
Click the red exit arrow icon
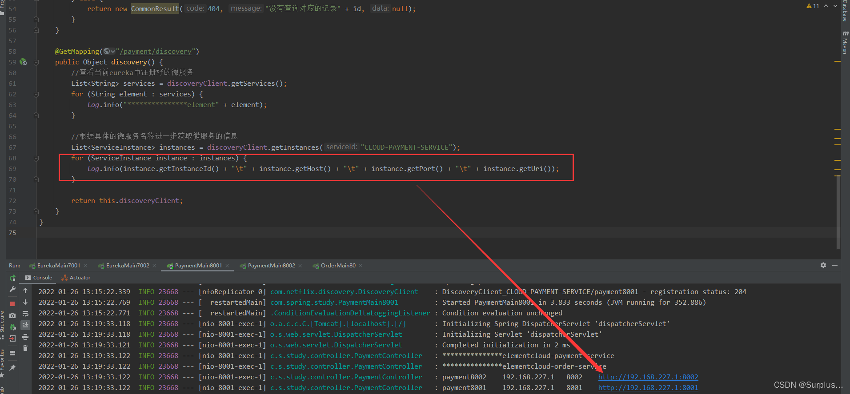[x=12, y=338]
